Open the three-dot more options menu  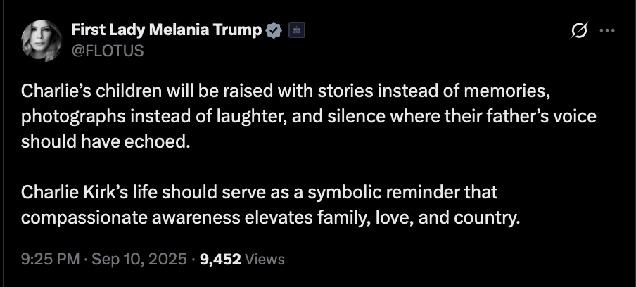pyautogui.click(x=606, y=31)
